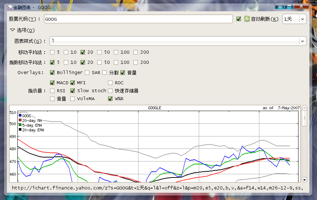
Task: Collapse the 选项 options expander
Action: coord(12,30)
